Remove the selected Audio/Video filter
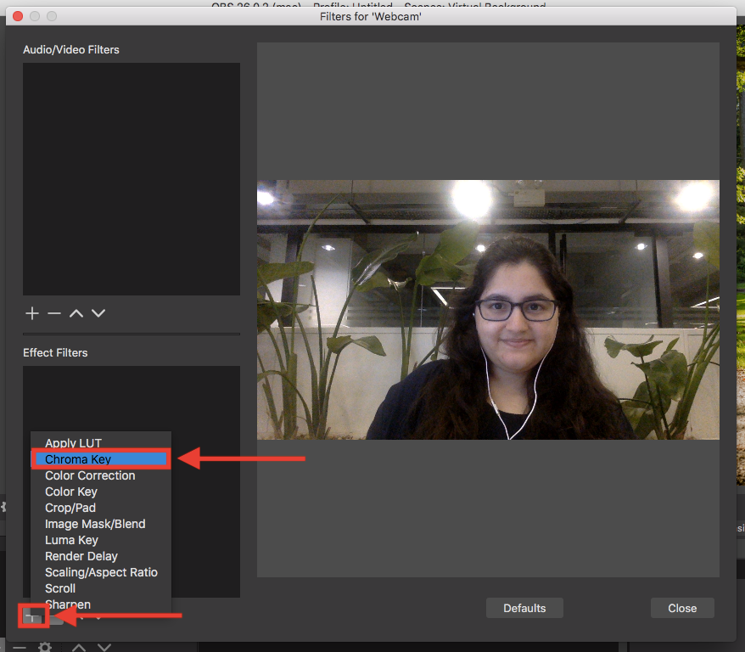 [54, 313]
